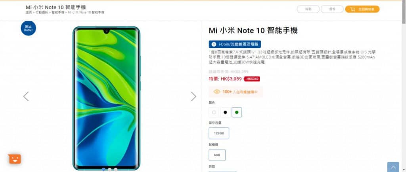Open the 智能手機 breadcrumb link
The height and width of the screenshot is (172, 406).
point(58,12)
